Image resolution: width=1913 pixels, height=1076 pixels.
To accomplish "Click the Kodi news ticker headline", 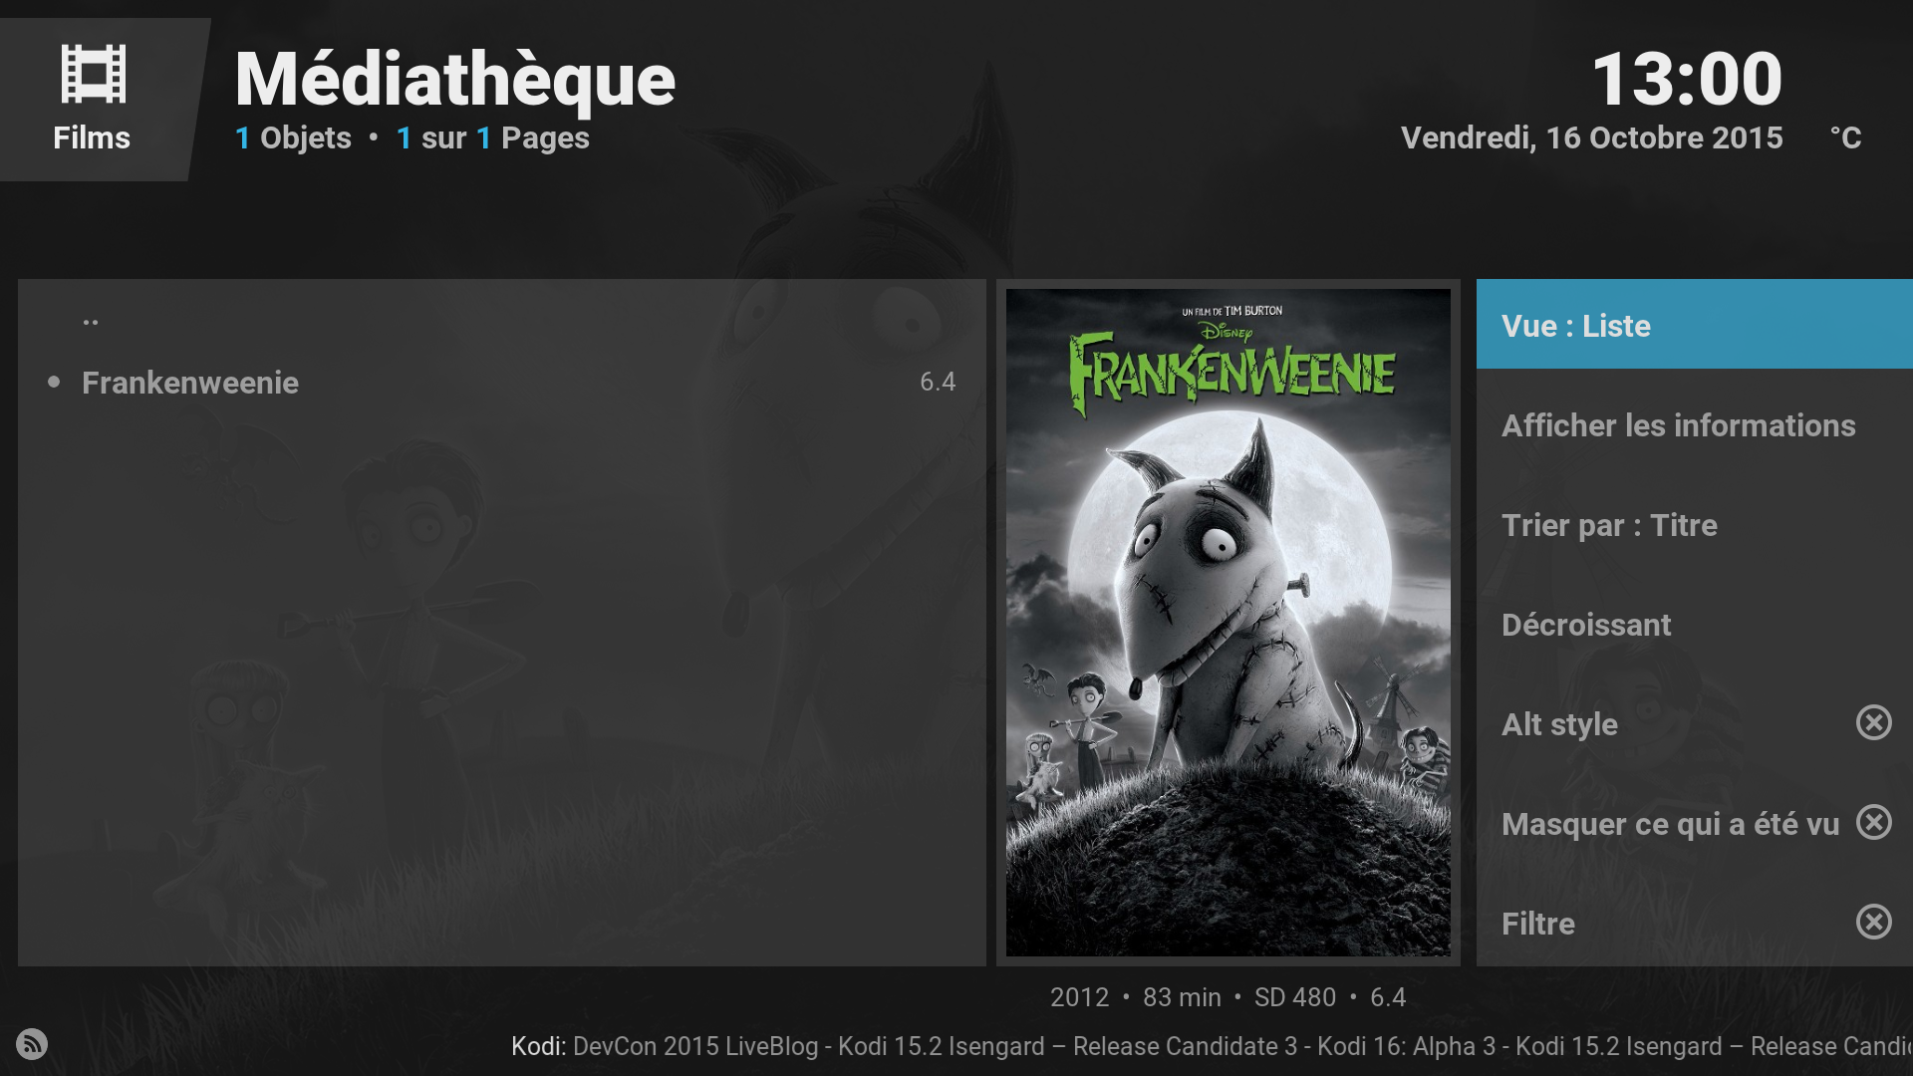I will (1212, 1046).
